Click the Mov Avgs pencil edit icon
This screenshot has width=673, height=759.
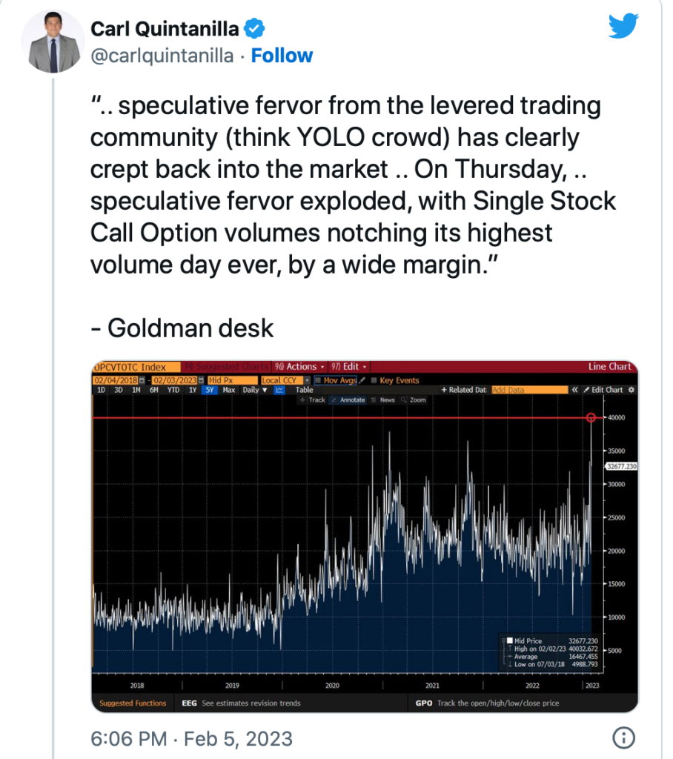362,380
